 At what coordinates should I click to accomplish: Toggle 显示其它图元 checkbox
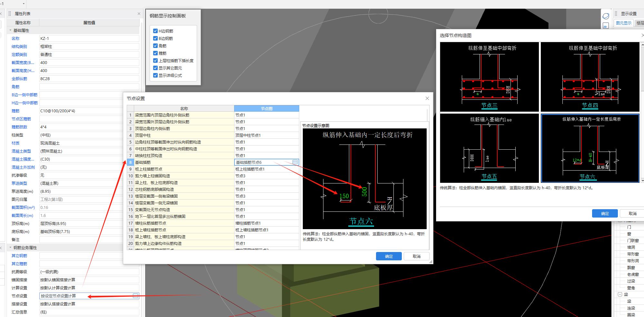(155, 68)
